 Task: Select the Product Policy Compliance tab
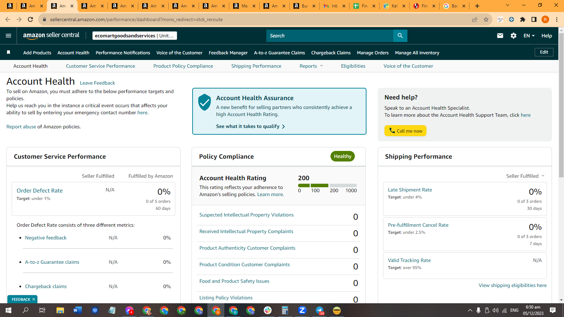click(183, 66)
